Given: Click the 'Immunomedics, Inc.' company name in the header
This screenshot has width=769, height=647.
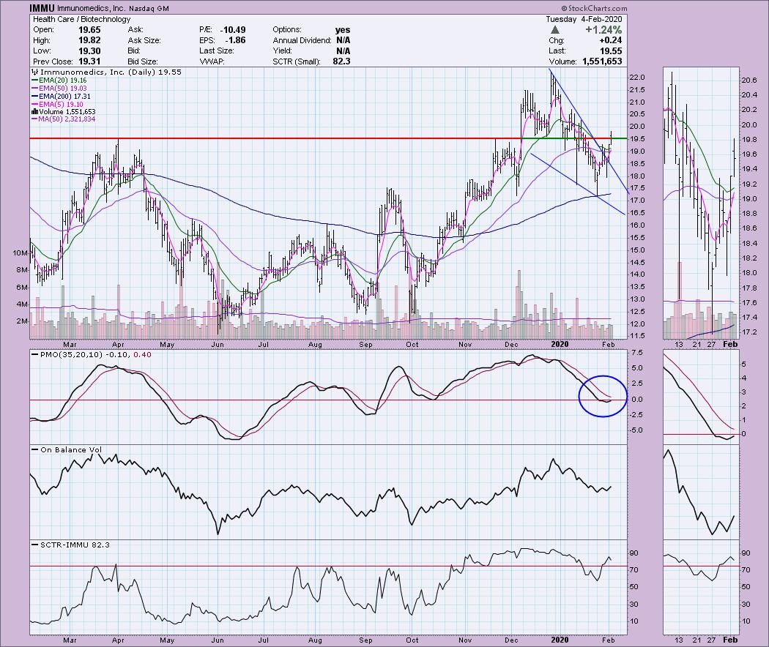Looking at the screenshot, I should pos(92,8).
